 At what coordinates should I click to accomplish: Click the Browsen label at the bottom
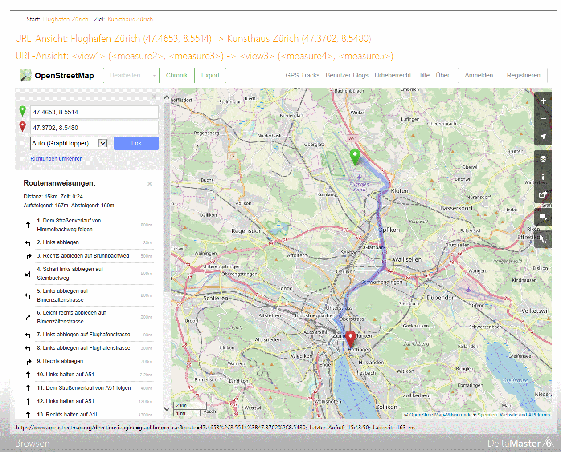tap(33, 444)
